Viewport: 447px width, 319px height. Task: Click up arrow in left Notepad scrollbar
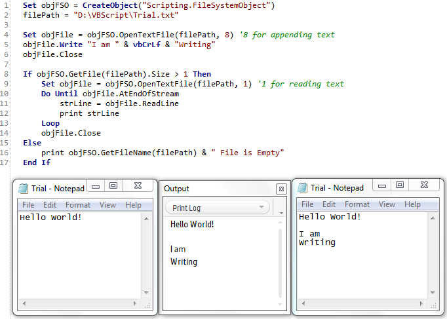pos(146,219)
